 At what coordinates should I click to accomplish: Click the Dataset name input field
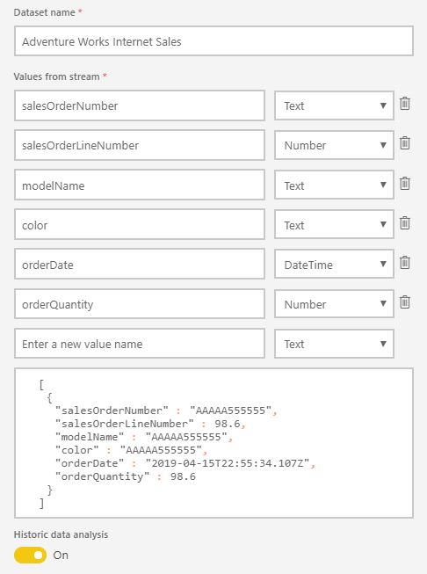pos(213,41)
